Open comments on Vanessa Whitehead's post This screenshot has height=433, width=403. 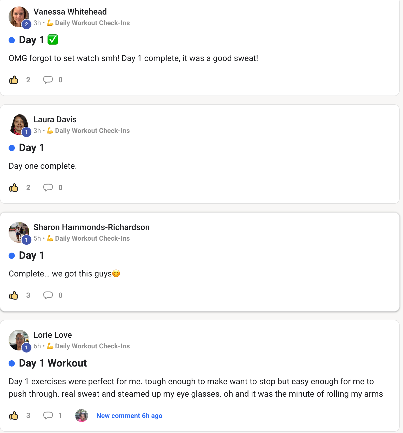click(48, 80)
